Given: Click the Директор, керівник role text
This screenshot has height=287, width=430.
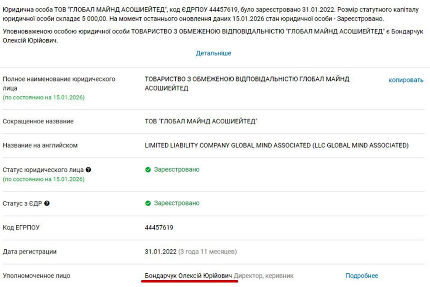Looking at the screenshot, I should pyautogui.click(x=264, y=276).
